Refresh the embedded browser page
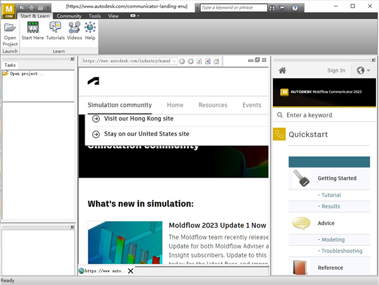Image resolution: width=379 pixels, height=285 pixels. tap(199, 61)
